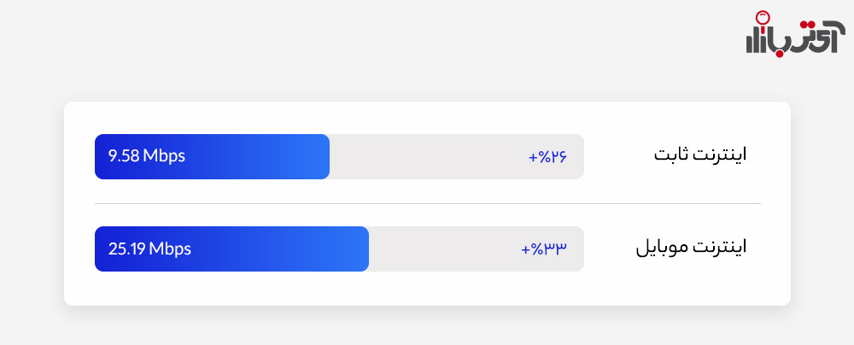The height and width of the screenshot is (345, 854).
Task: Click the red dot beneath the logo lettering
Action: click(779, 54)
